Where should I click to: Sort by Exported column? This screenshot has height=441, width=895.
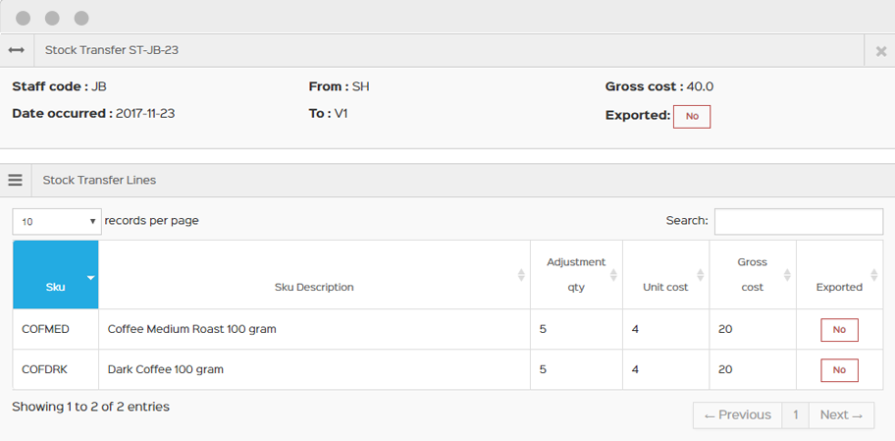click(x=840, y=275)
